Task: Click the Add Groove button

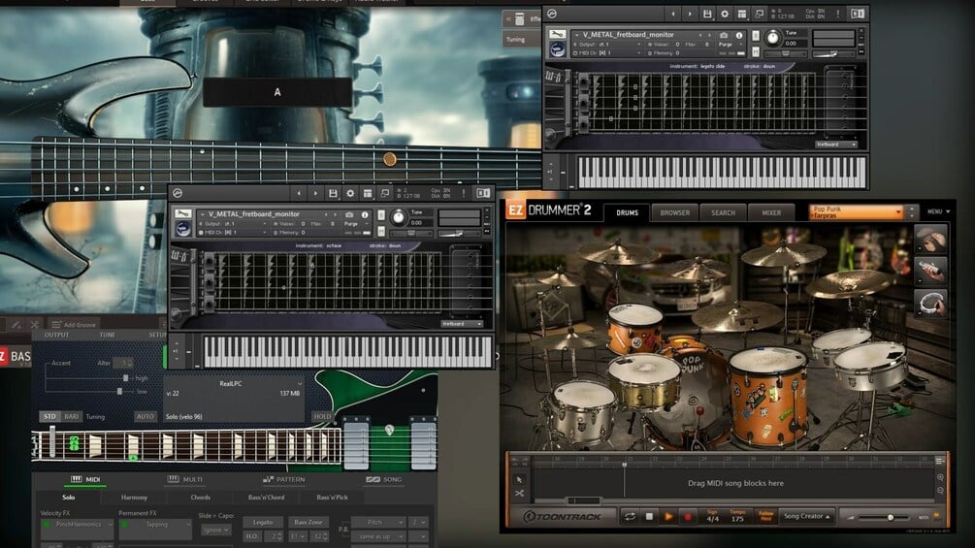Action: click(74, 324)
